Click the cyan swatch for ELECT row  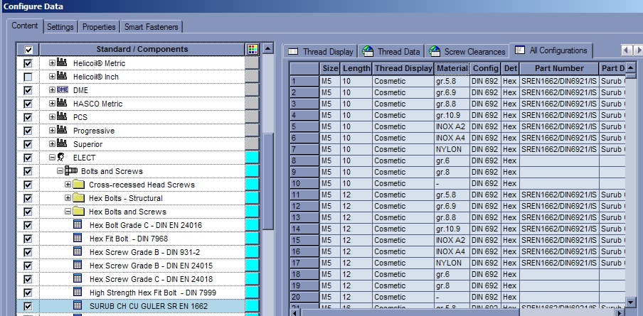pos(253,158)
